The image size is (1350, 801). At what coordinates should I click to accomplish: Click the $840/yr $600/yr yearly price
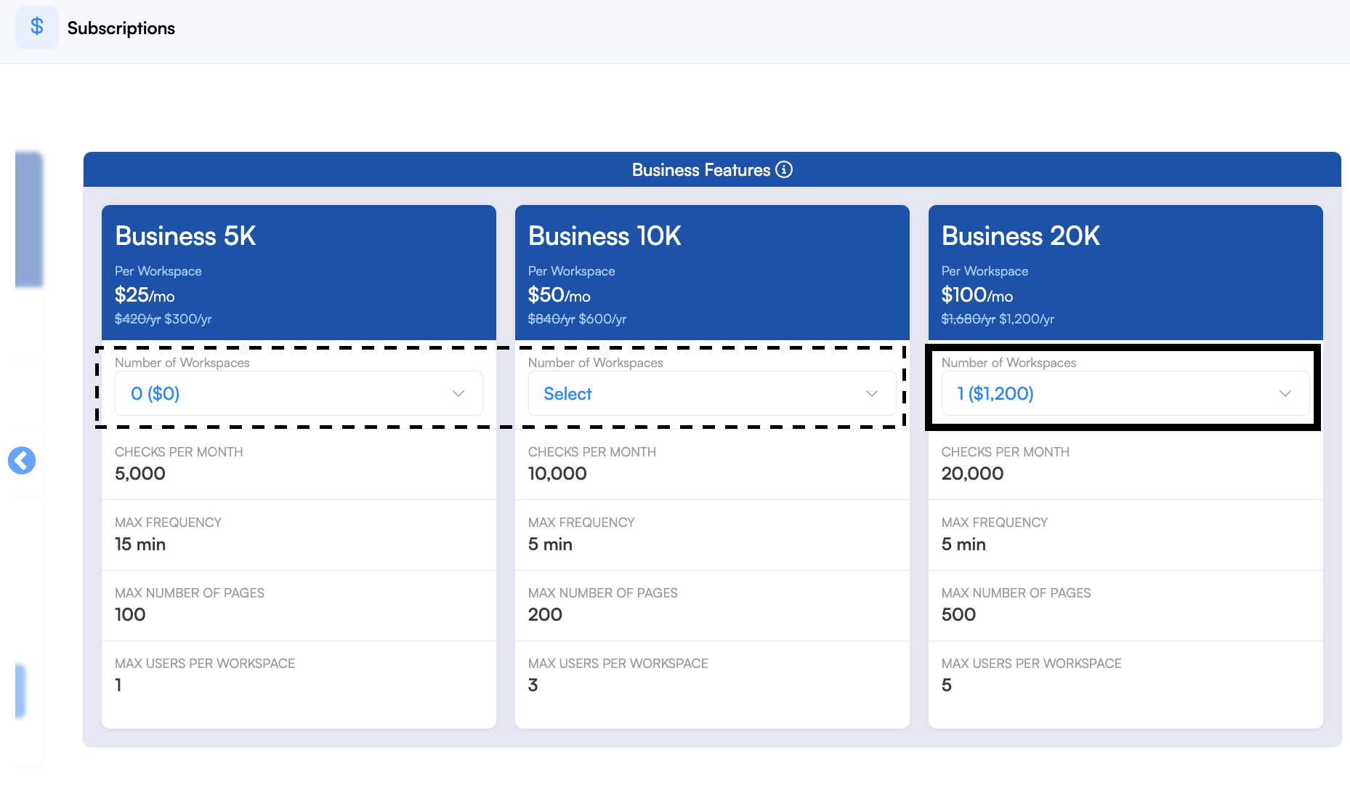(577, 318)
